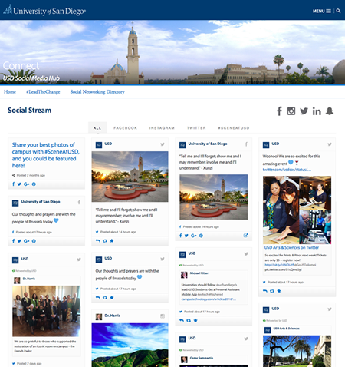Share the Brussels Facebook post on Pinterest
The height and width of the screenshot is (367, 345).
pyautogui.click(x=34, y=241)
